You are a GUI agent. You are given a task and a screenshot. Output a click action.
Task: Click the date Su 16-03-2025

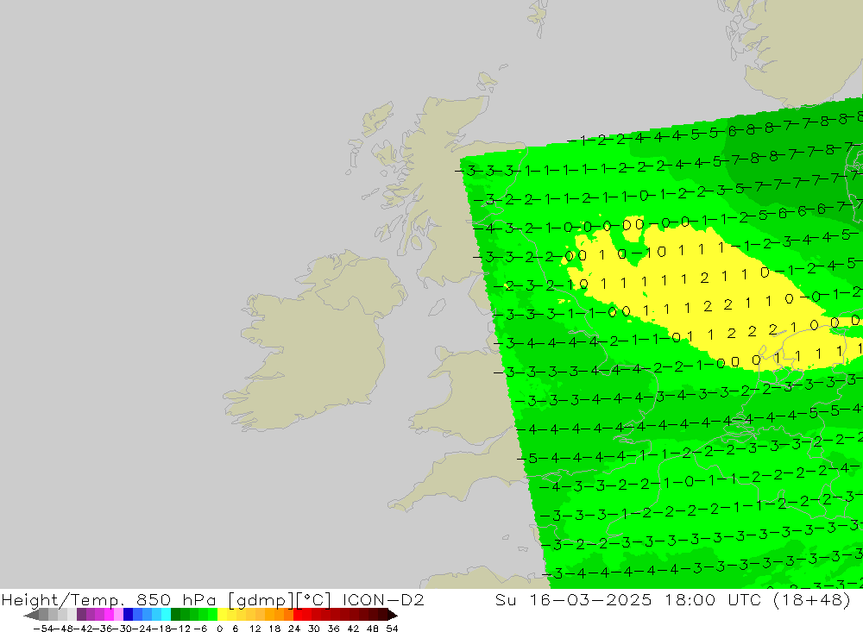pos(574,599)
